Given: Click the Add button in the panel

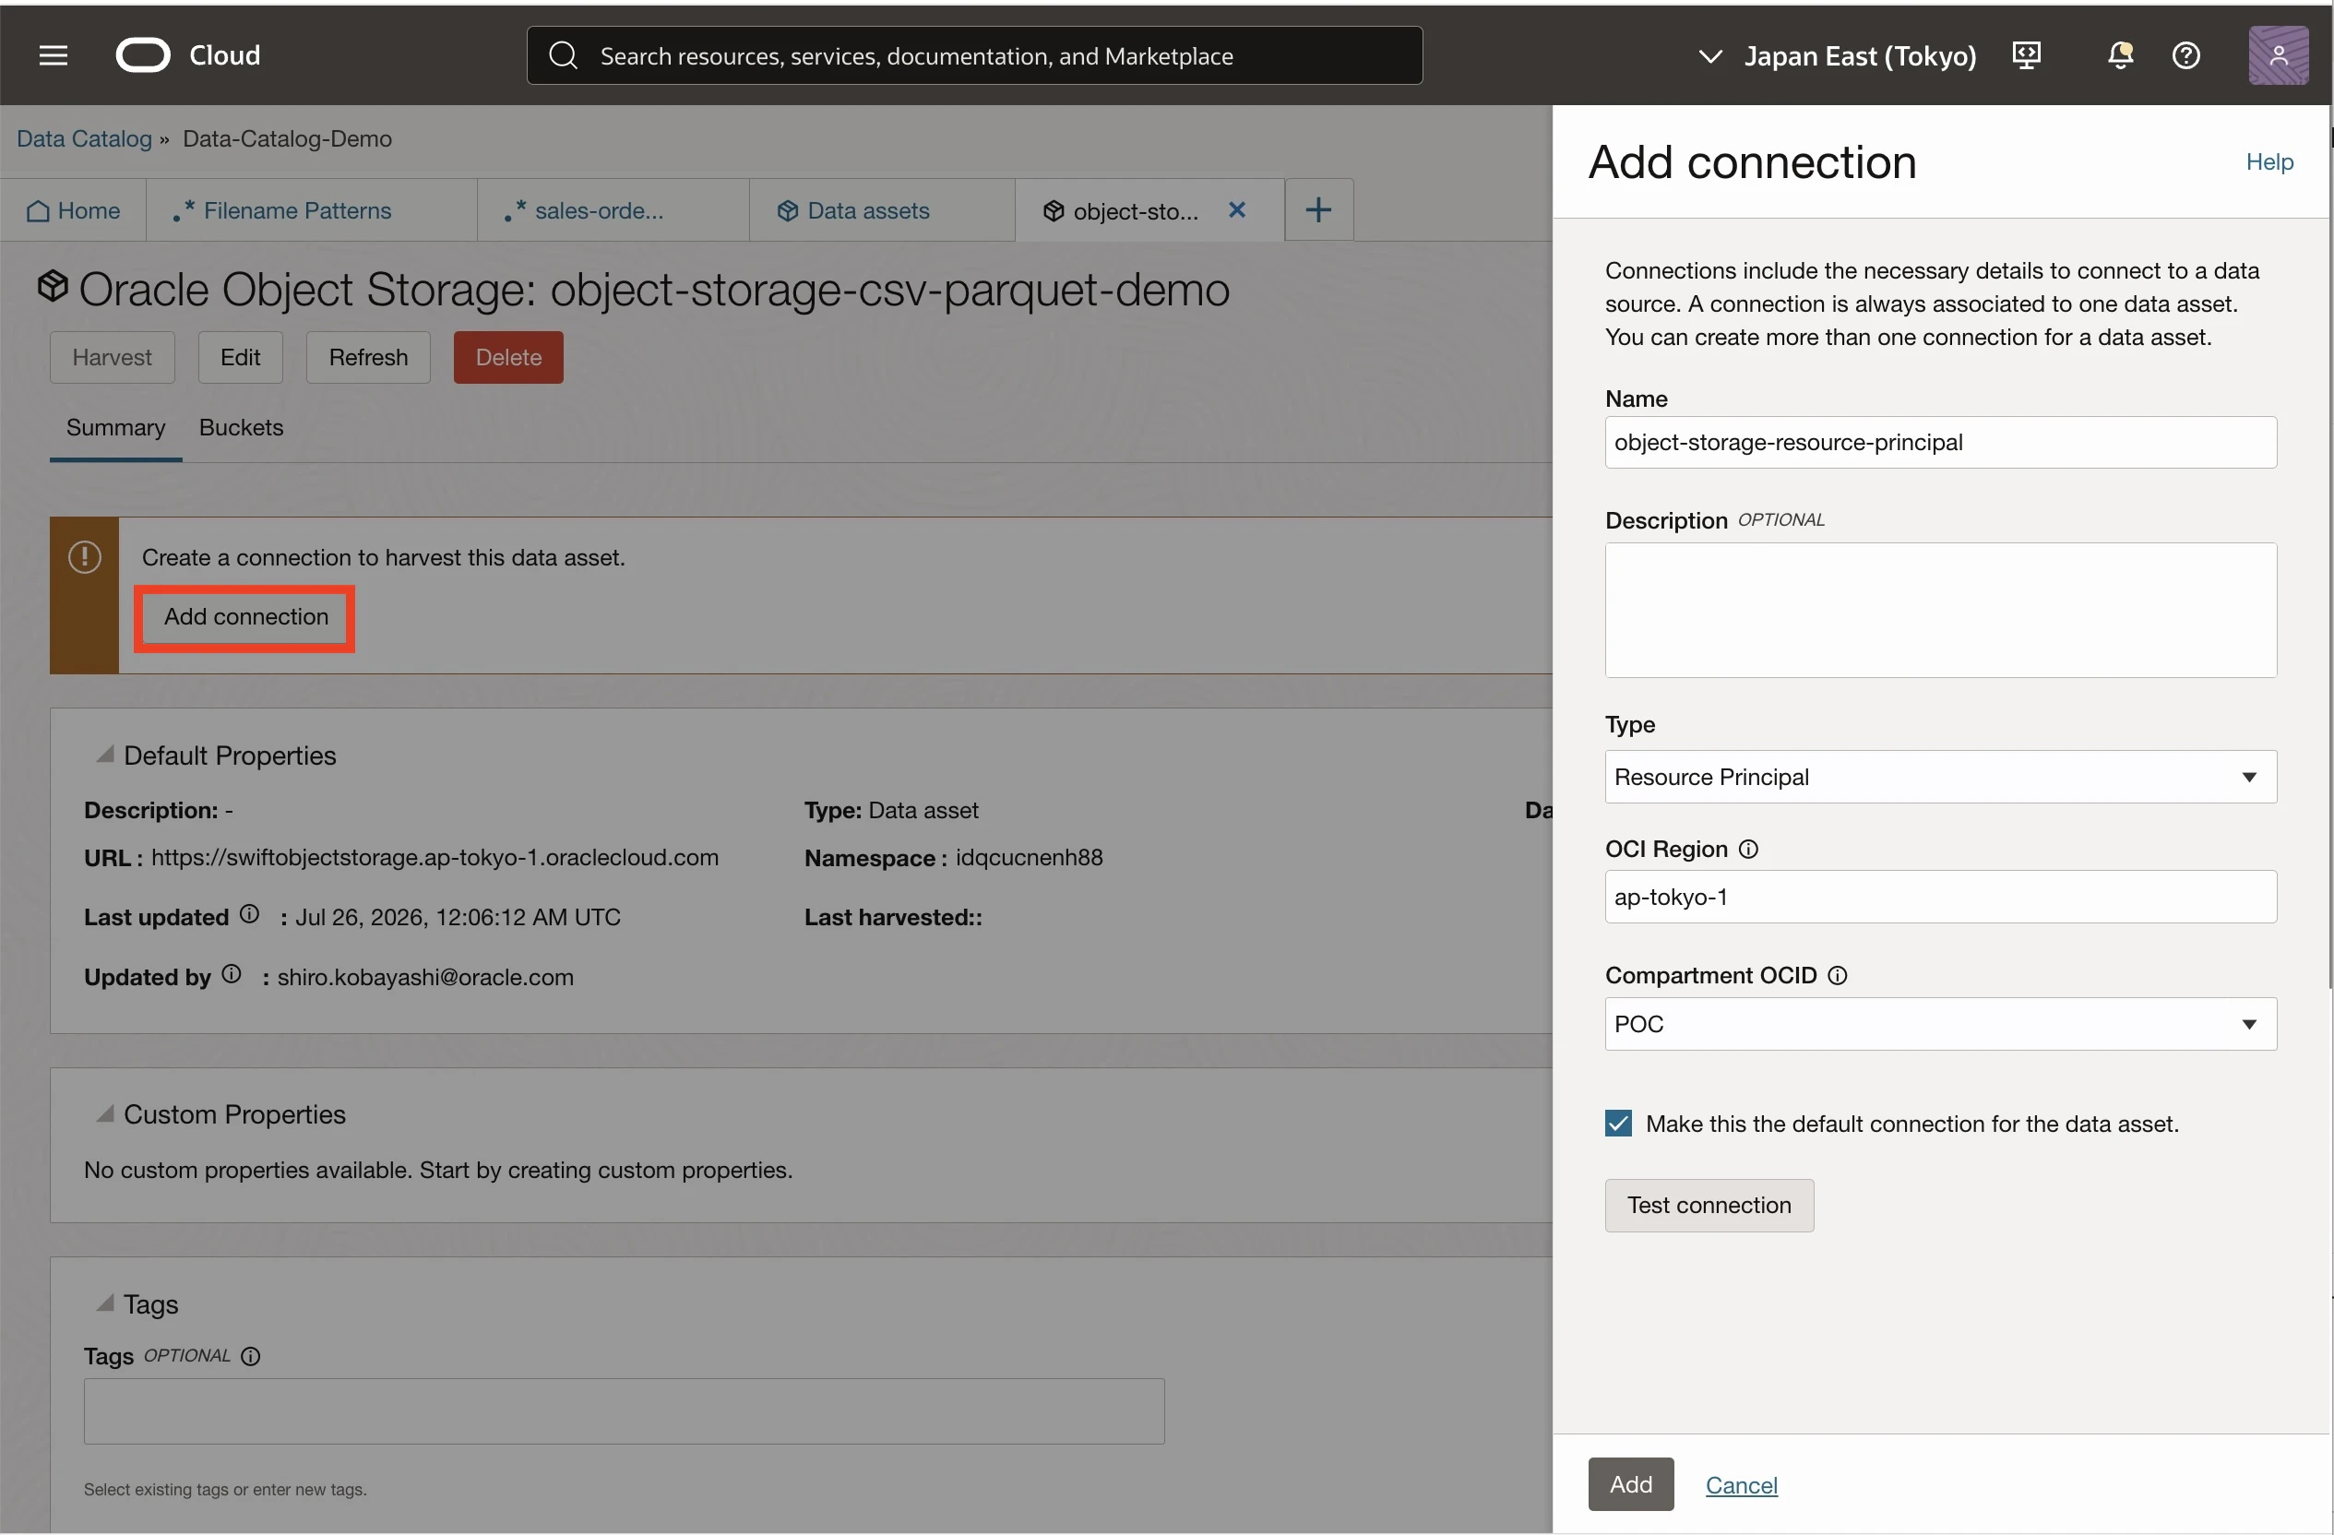Looking at the screenshot, I should [1631, 1485].
